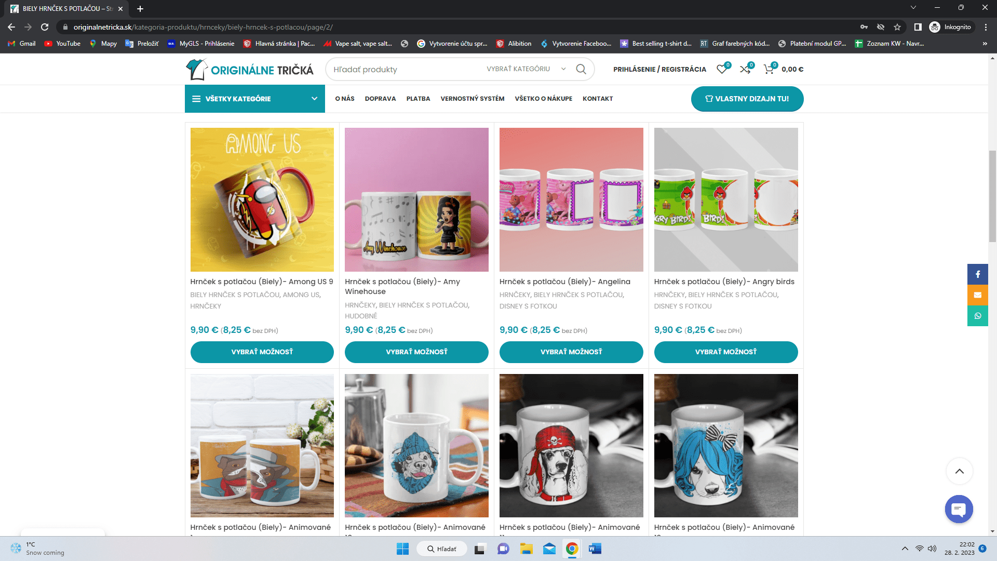Open the Kontakt menu item
997x561 pixels.
[x=598, y=99]
